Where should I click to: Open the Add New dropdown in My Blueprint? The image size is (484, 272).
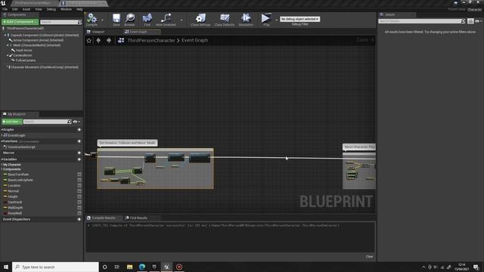[12, 122]
